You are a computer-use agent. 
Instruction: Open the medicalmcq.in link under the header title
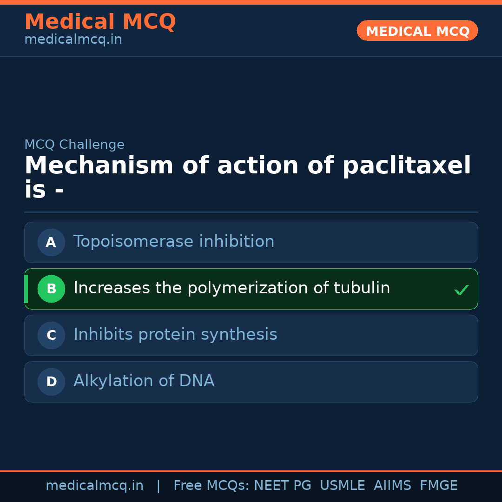coord(73,40)
